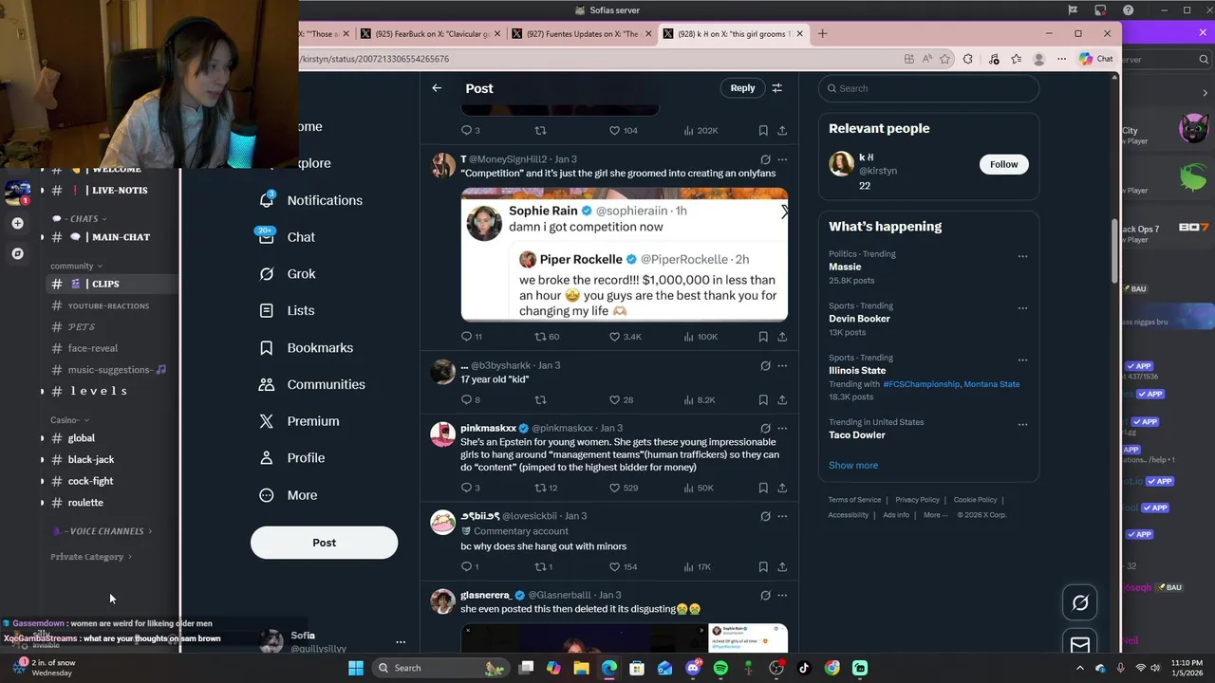Collapse the community category in Discord

76,267
